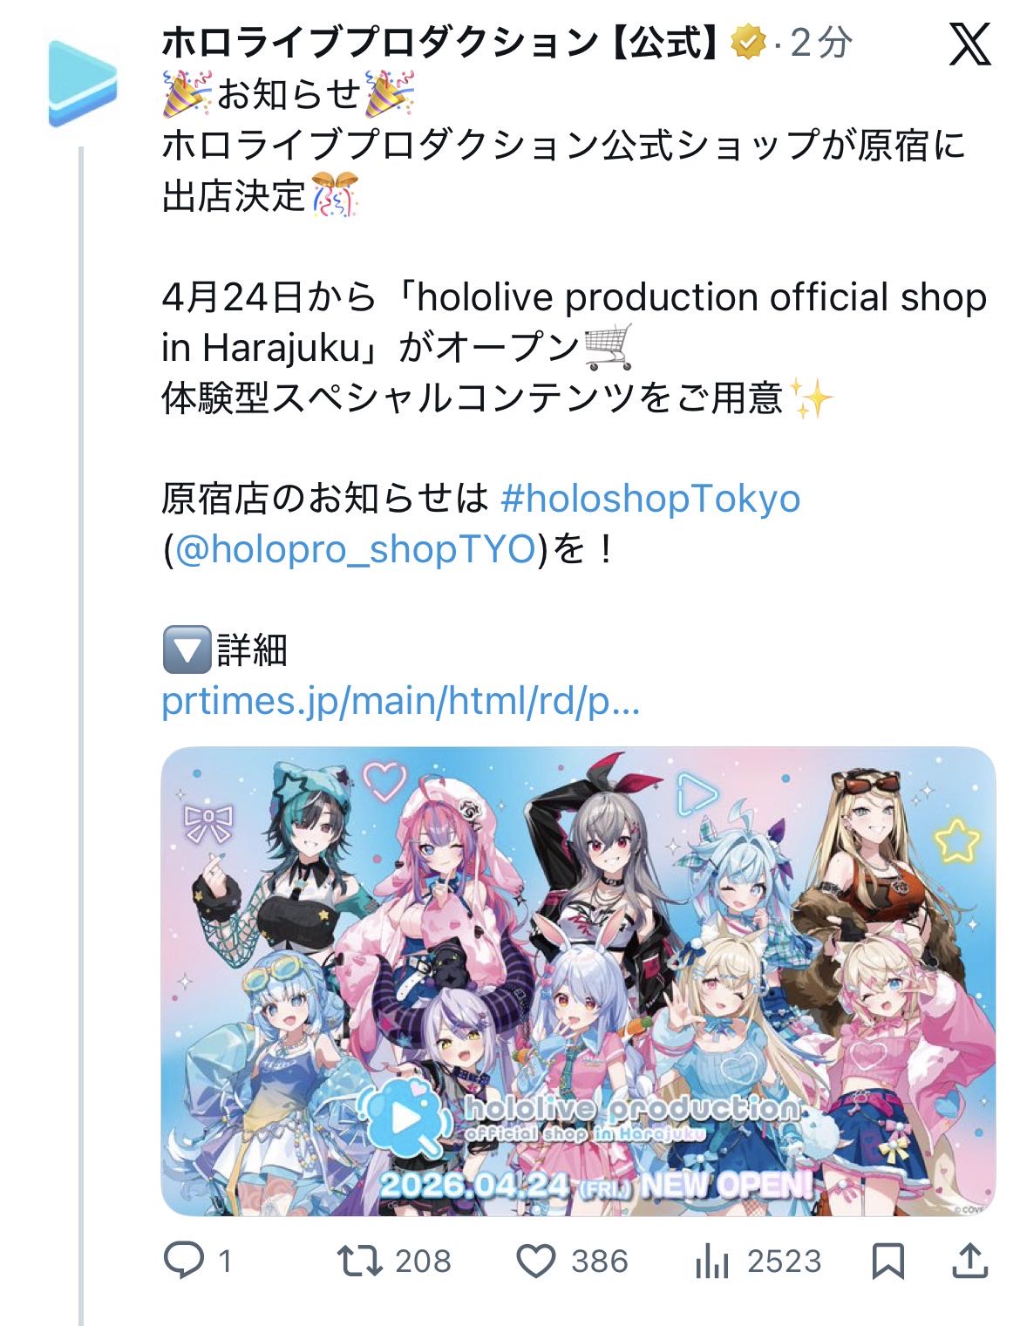Click the gold verified badge
The image size is (1020, 1326).
click(749, 42)
